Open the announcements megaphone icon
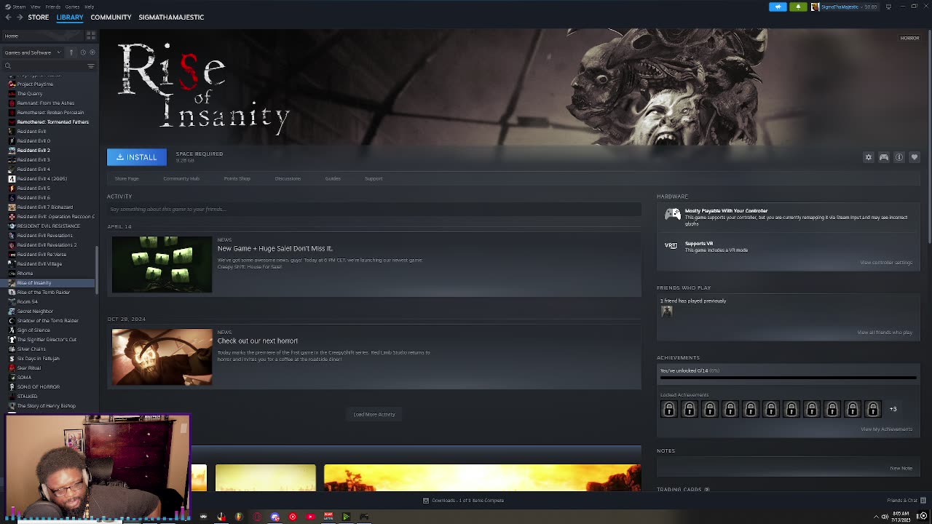Viewport: 932px width, 524px height. point(778,7)
